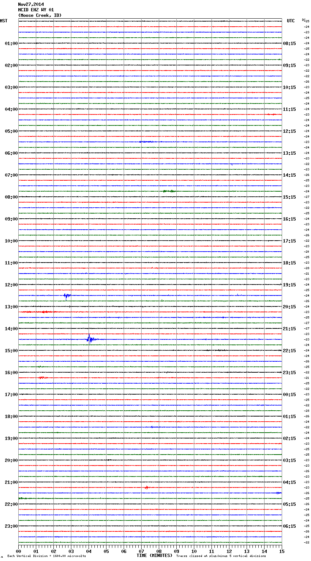Select the Moose Creek, ID station title
311x561 pixels.
click(40, 15)
